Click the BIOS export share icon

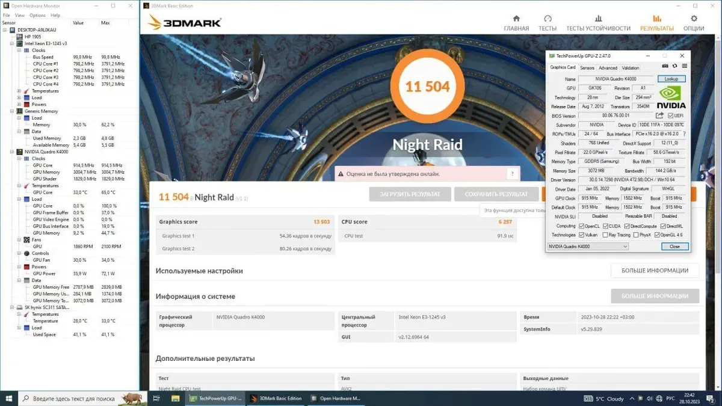[x=659, y=115]
